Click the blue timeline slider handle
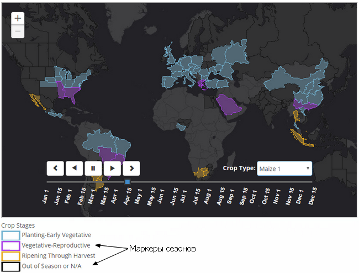Image resolution: width=359 pixels, height=273 pixels. (128, 182)
